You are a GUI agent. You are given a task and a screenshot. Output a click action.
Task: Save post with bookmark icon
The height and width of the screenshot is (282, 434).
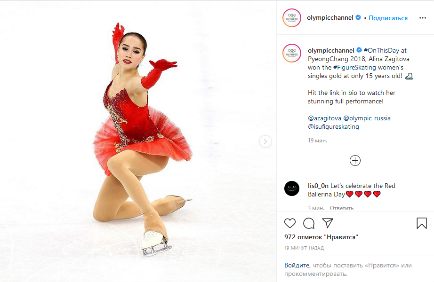point(422,223)
